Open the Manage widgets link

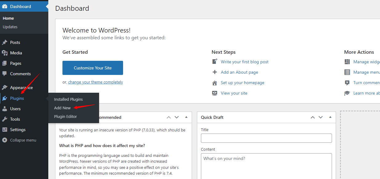(366, 62)
